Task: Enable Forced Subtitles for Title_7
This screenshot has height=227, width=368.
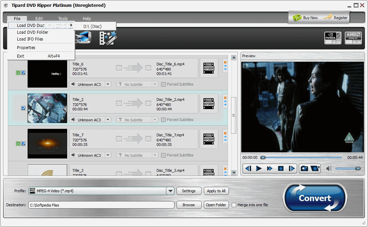Action: click(163, 155)
